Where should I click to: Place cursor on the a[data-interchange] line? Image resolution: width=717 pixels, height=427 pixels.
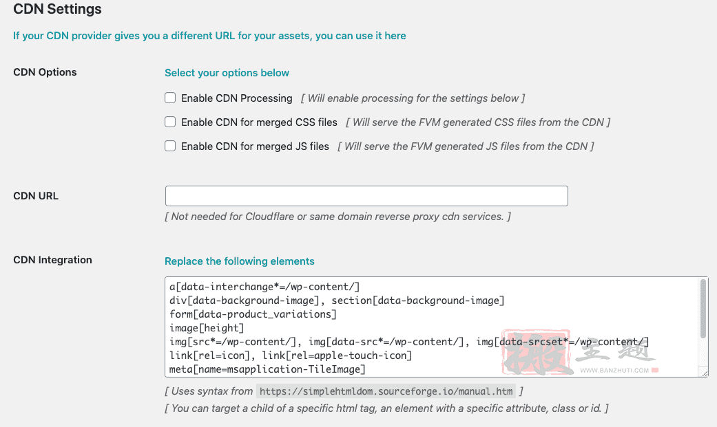[x=264, y=287]
